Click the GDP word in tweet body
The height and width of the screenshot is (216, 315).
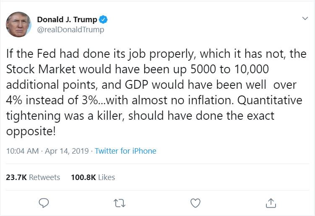click(136, 85)
